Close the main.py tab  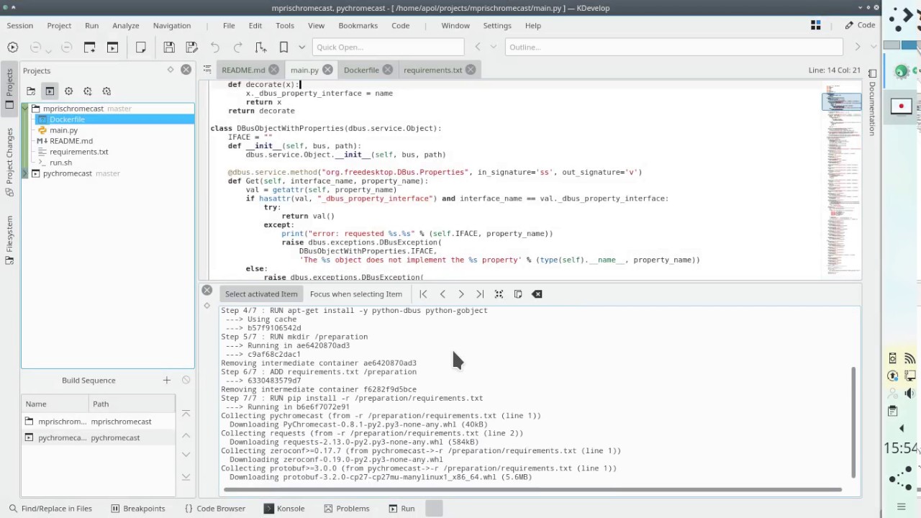[x=327, y=70]
